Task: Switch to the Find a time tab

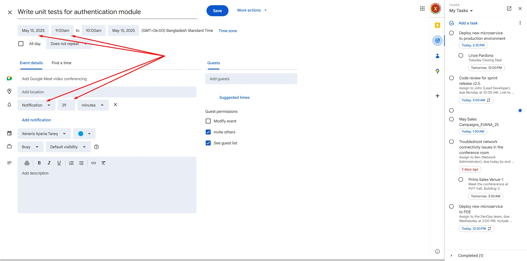Action: coord(62,63)
